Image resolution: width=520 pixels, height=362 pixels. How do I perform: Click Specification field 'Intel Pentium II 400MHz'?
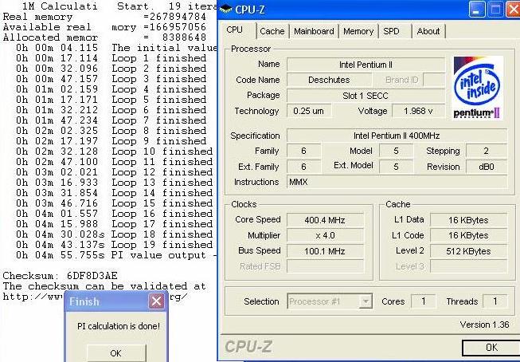pyautogui.click(x=397, y=136)
